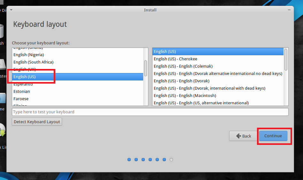This screenshot has height=180, width=303.
Task: Choose English (US) variant in right list
Action: coord(218,51)
